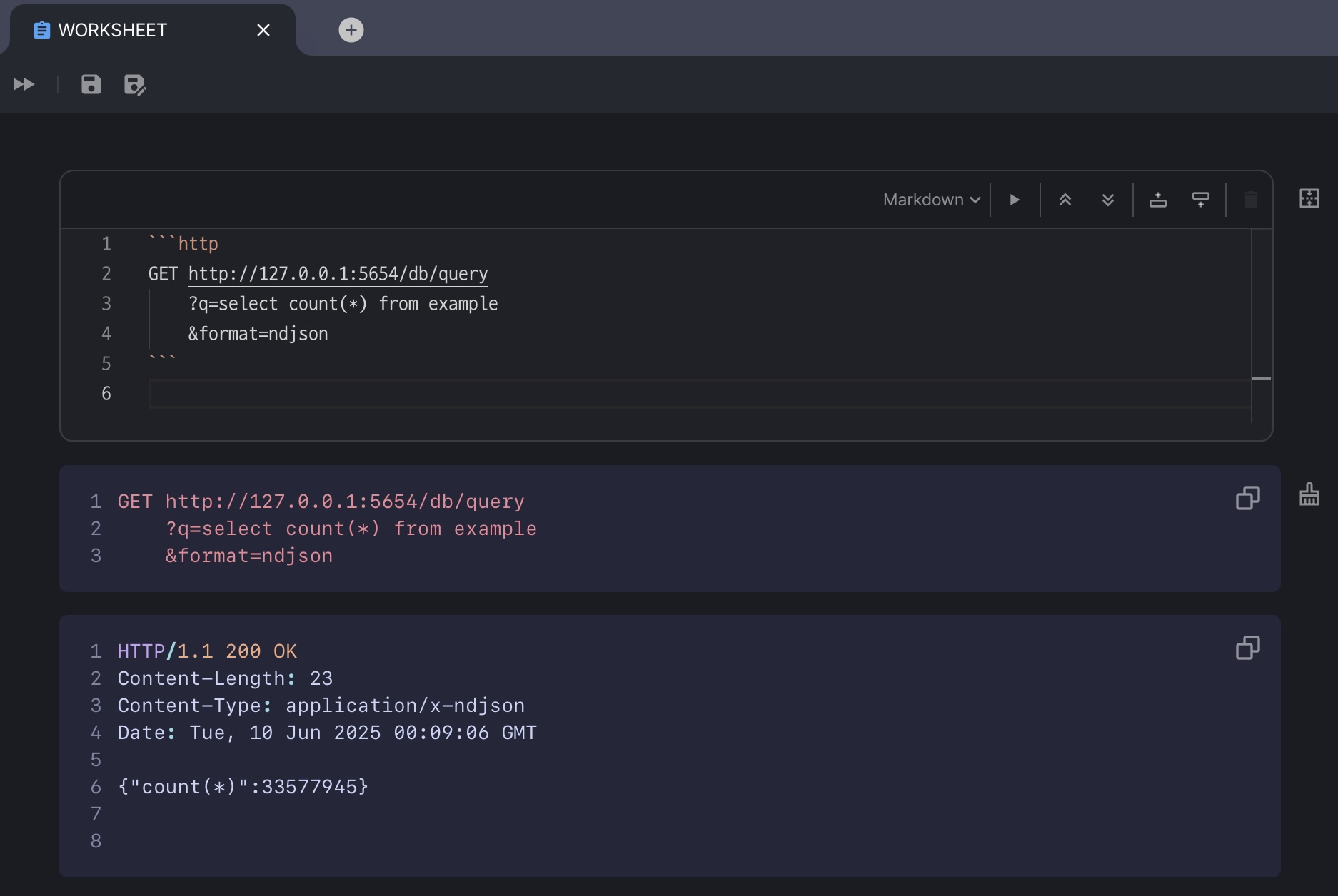Insert a new cell below this one
Screen dimensions: 1338x896
(x=1200, y=200)
